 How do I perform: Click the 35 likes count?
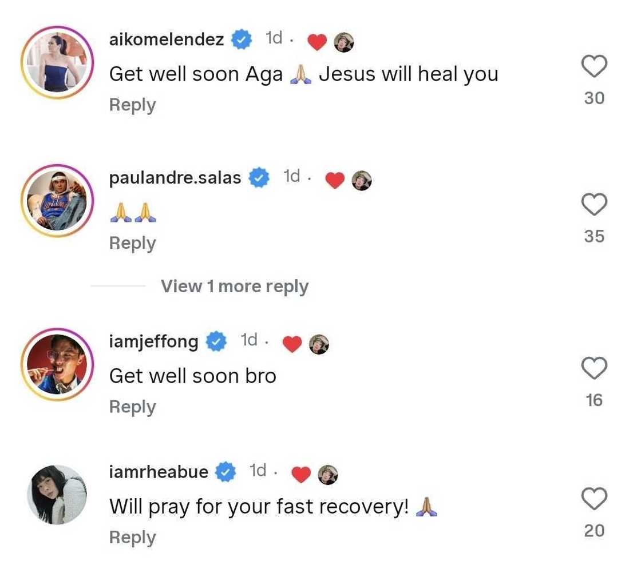[x=594, y=236]
